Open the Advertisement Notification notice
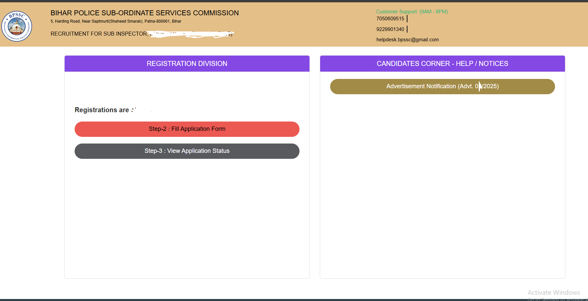The height and width of the screenshot is (301, 588). click(x=442, y=87)
